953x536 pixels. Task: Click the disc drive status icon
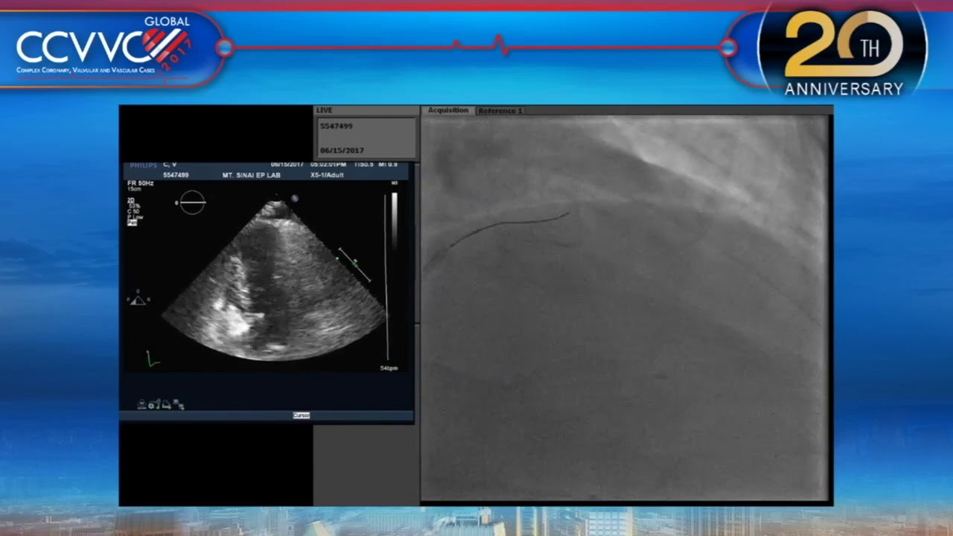(x=153, y=405)
